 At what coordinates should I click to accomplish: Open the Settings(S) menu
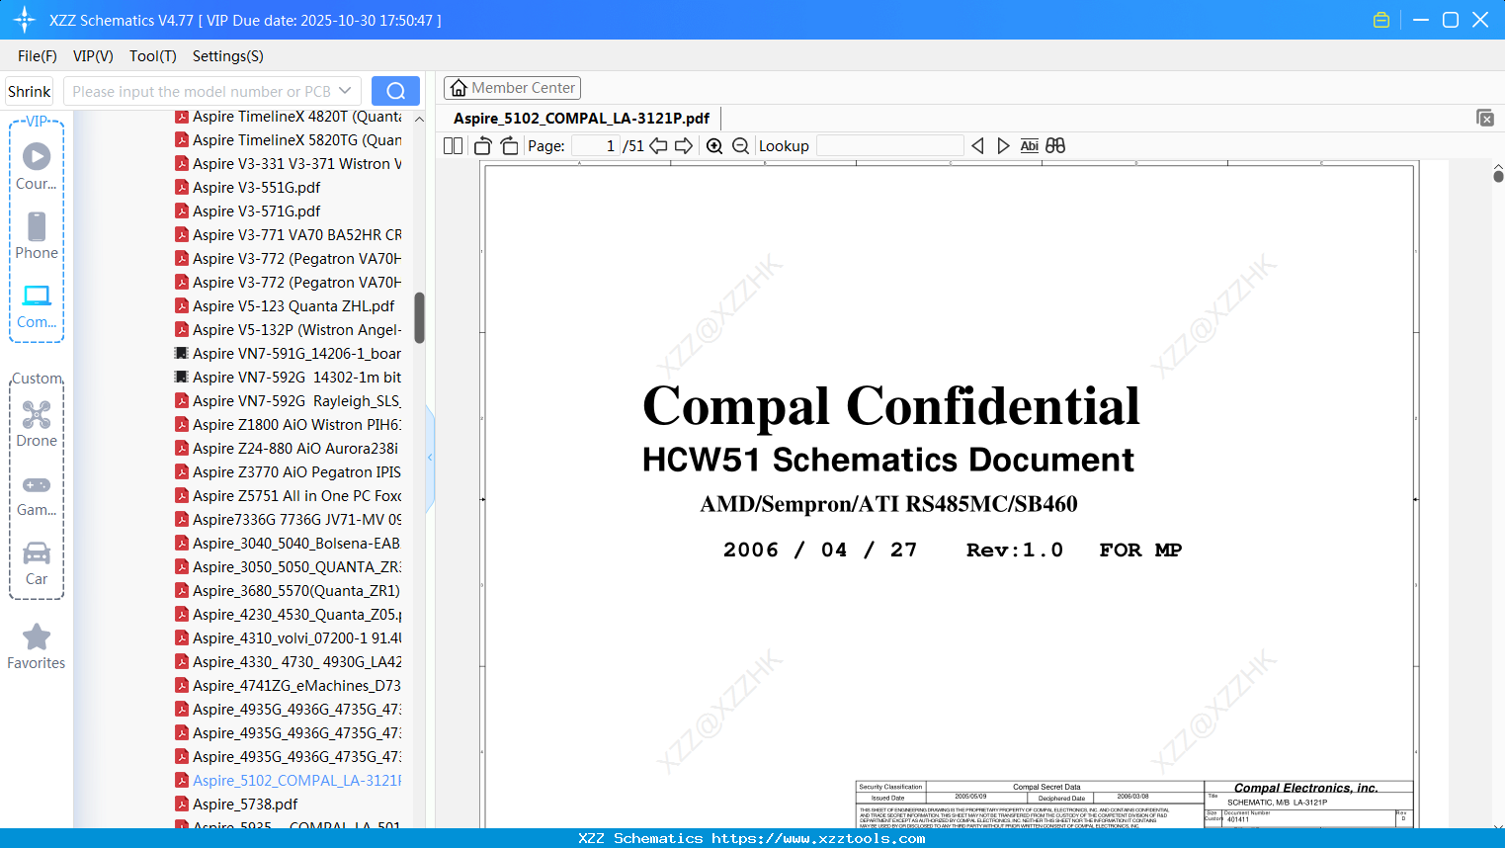228,56
